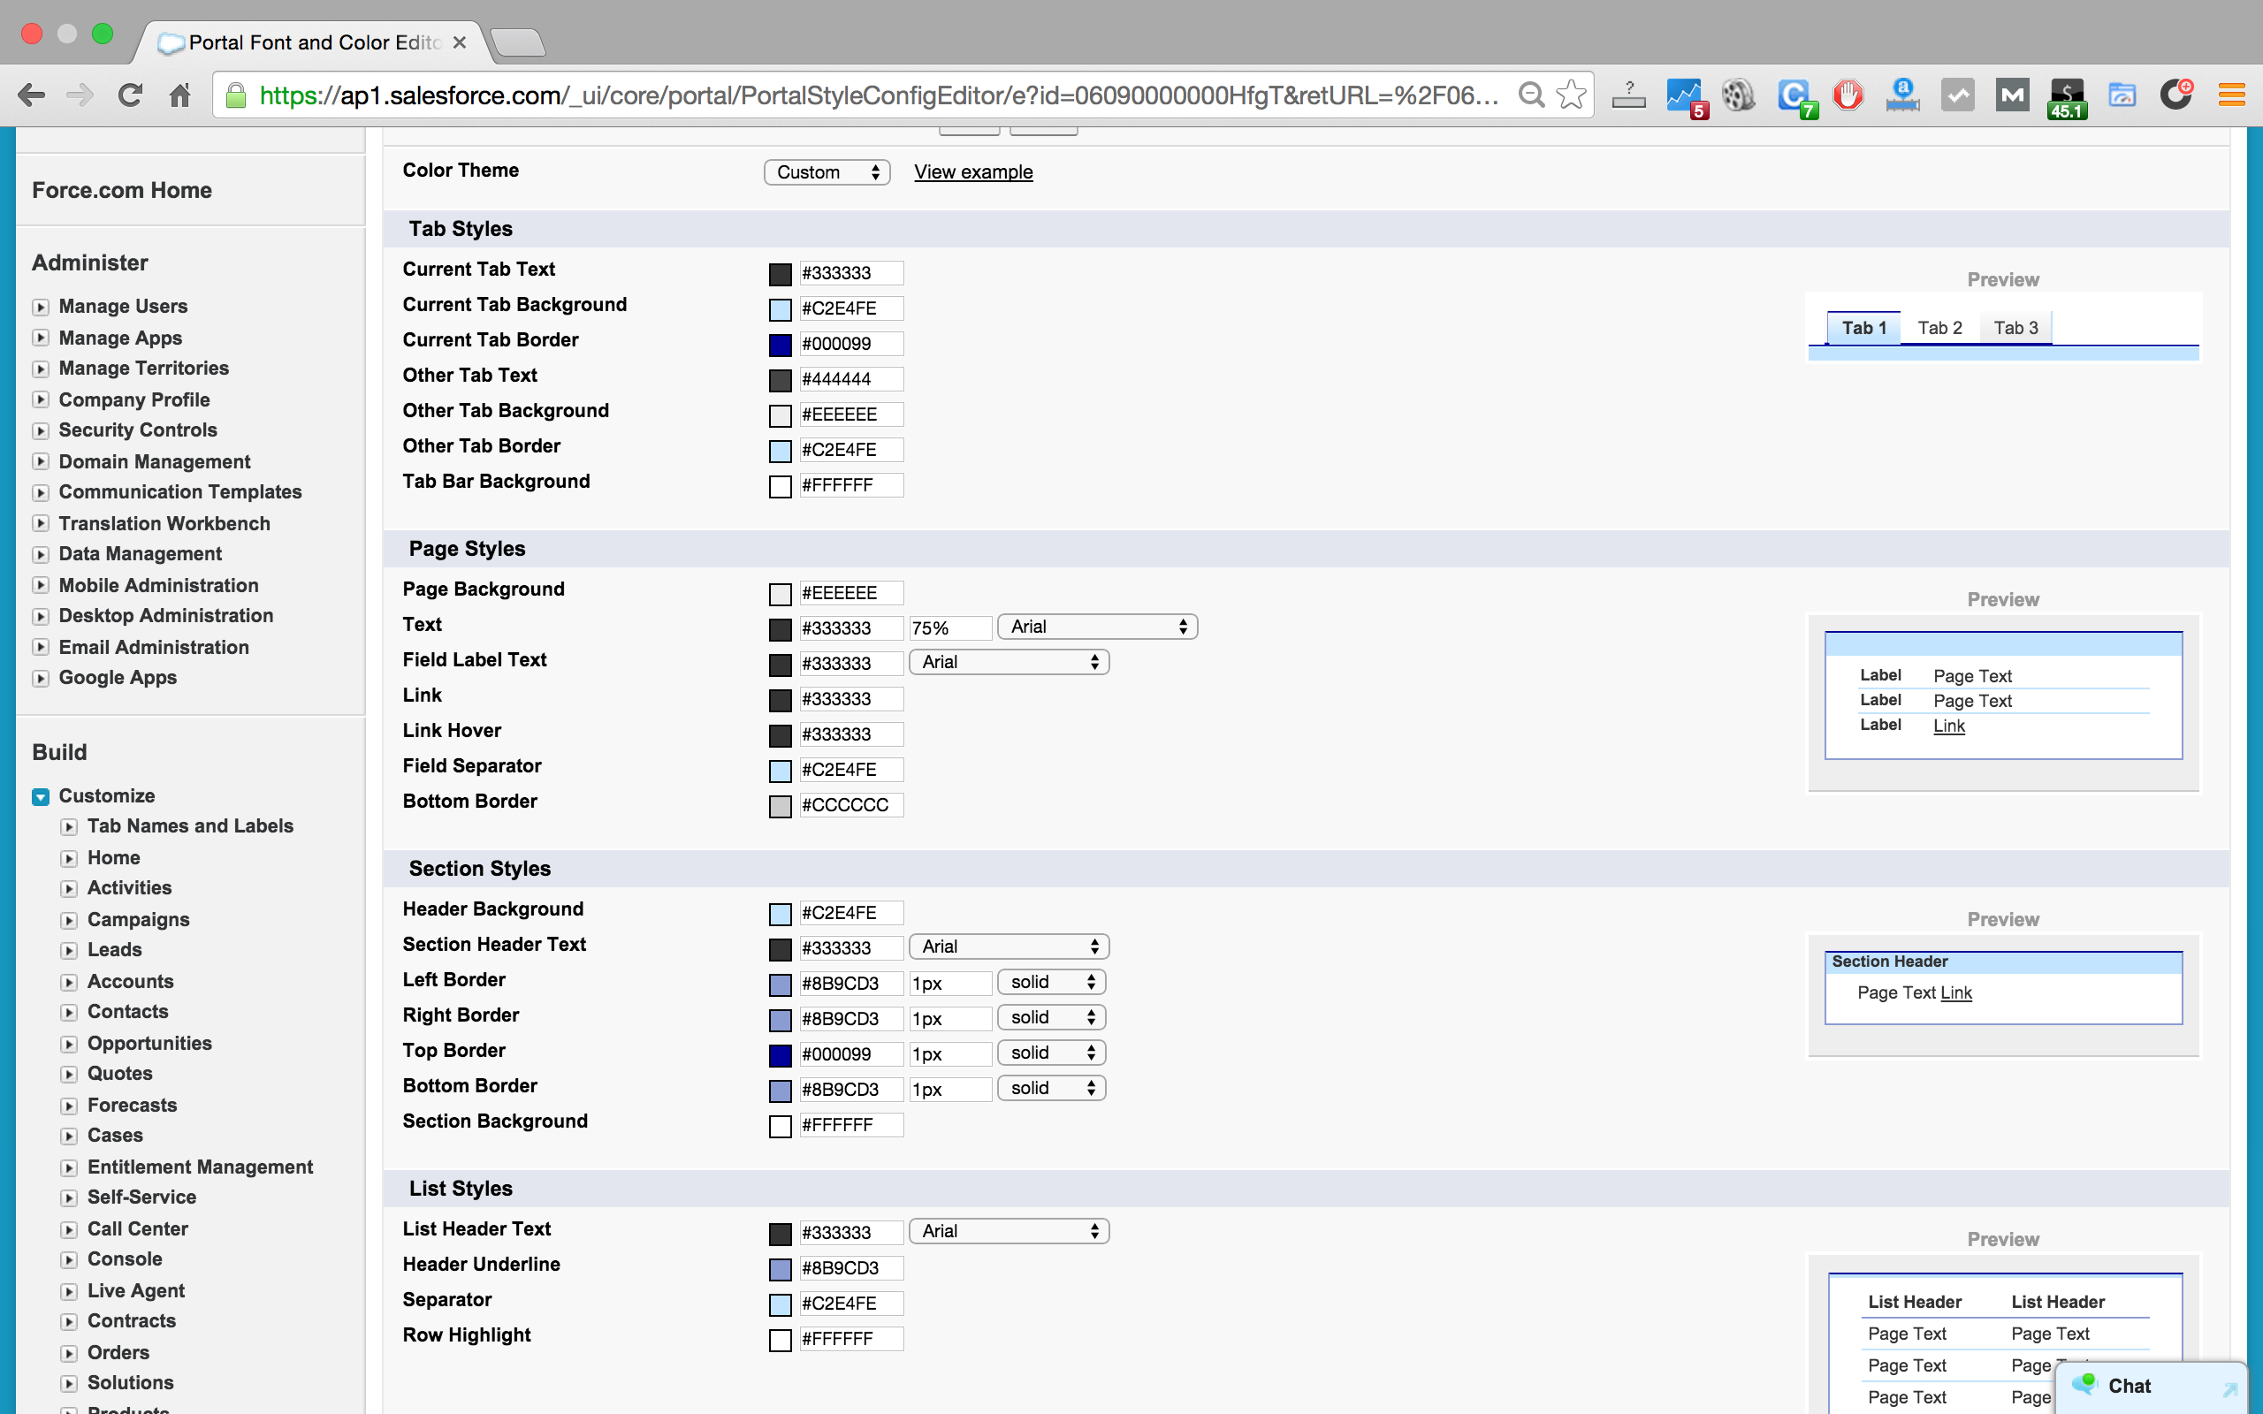Collapse the Customize section
Viewport: 2263px width, 1414px height.
click(x=40, y=797)
